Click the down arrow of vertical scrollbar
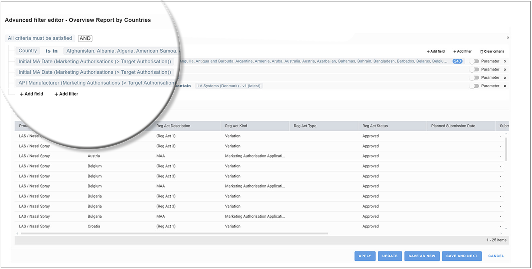The image size is (532, 269). 506,228
